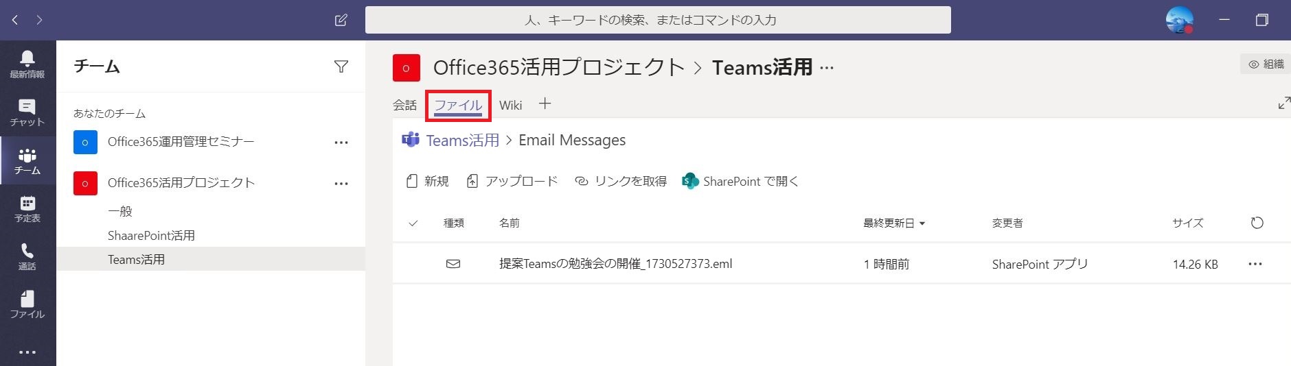This screenshot has width=1291, height=366.
Task: Sort by 名前 column header
Action: [x=509, y=223]
